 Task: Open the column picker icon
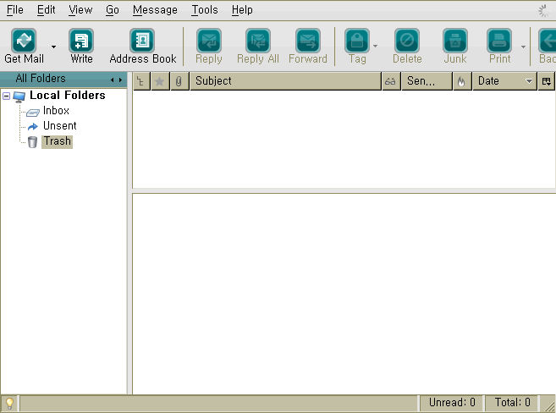[547, 81]
